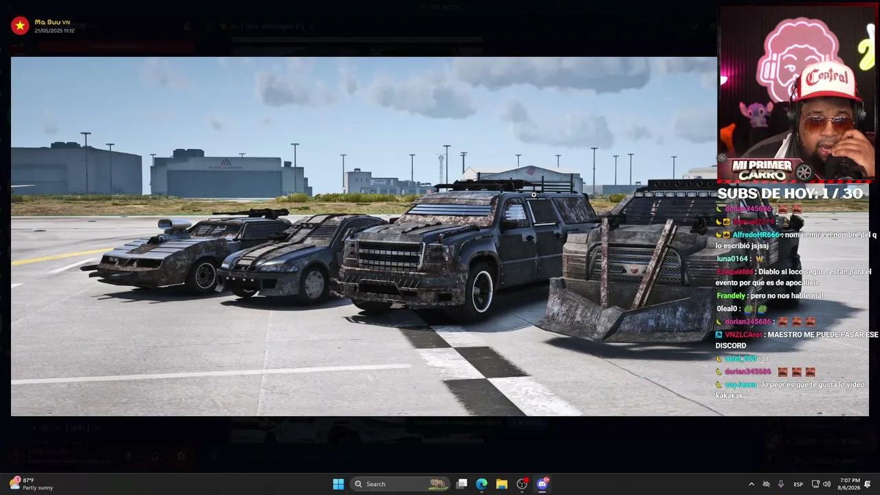Image resolution: width=880 pixels, height=495 pixels.
Task: Click the soyJeaxn chat username
Action: 740,385
